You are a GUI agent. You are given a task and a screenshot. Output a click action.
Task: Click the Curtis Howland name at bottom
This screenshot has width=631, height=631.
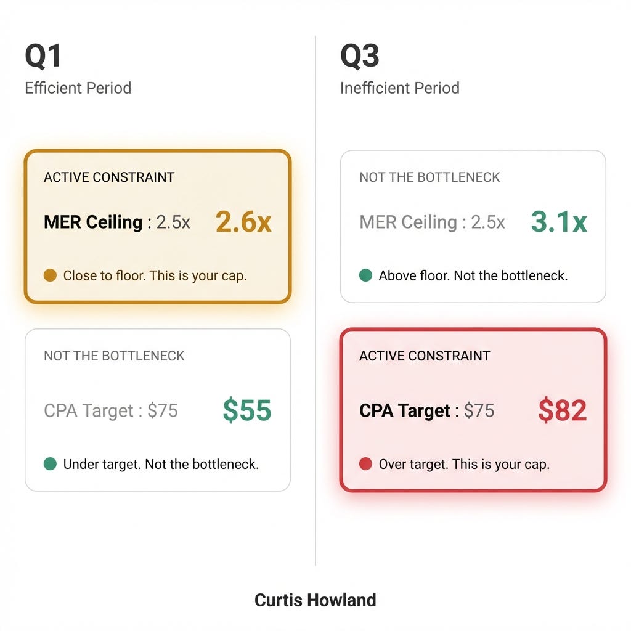point(315,600)
